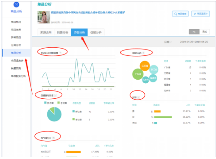Click the 商品搜索 button

click(180, 14)
